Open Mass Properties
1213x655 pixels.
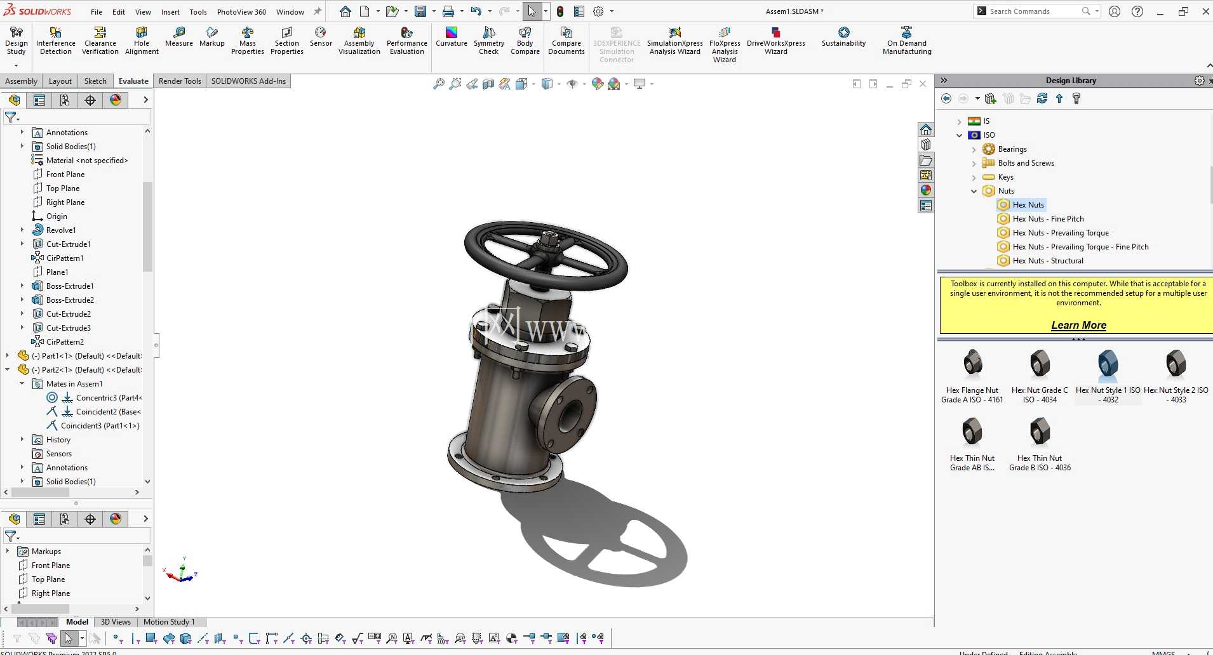[248, 41]
